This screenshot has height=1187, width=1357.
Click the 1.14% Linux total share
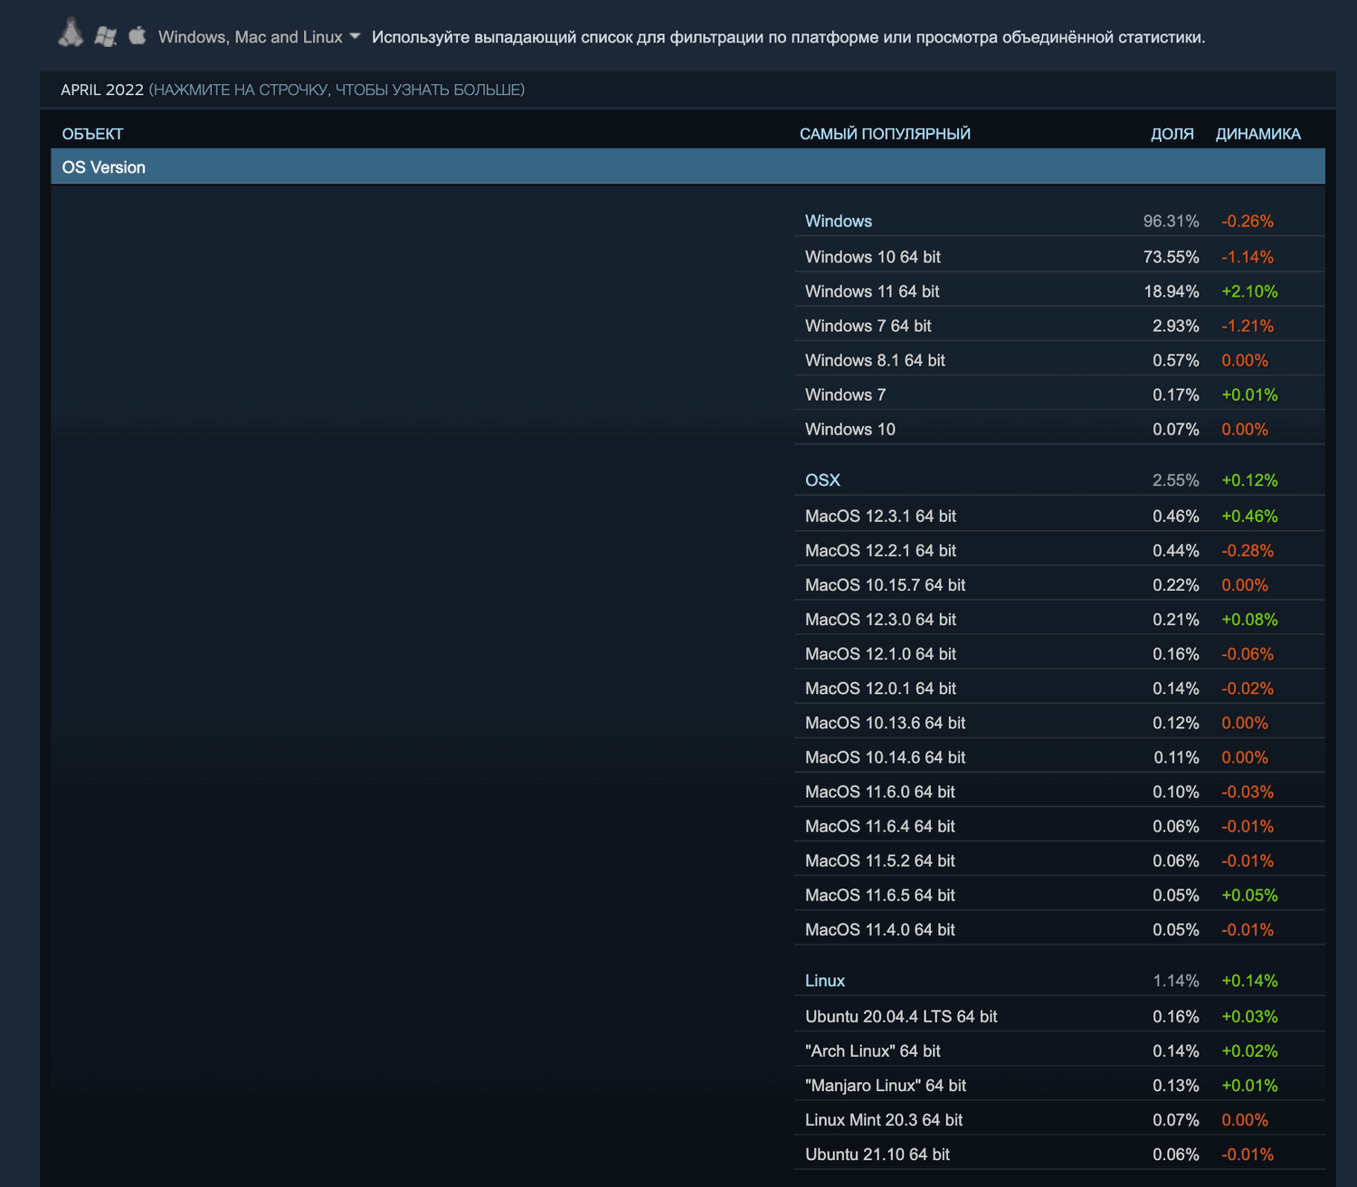[1176, 981]
